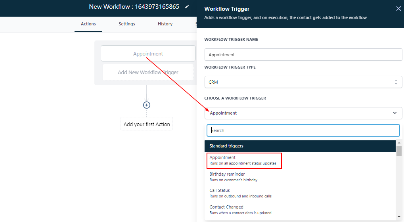Select the Contact Changed trigger
The width and height of the screenshot is (404, 222).
point(240,210)
